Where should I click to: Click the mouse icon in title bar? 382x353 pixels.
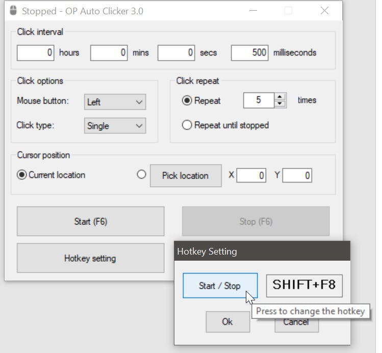(x=13, y=11)
